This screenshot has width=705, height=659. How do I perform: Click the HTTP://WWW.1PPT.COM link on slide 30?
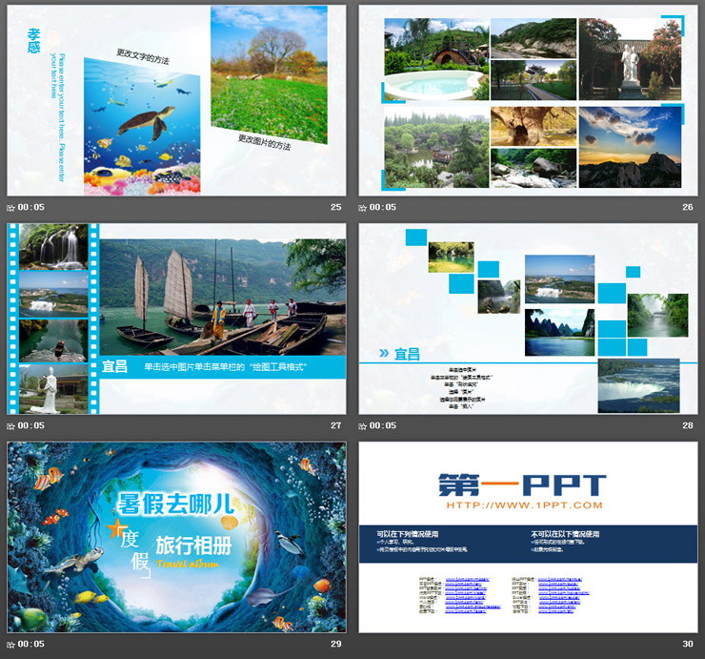[x=524, y=505]
